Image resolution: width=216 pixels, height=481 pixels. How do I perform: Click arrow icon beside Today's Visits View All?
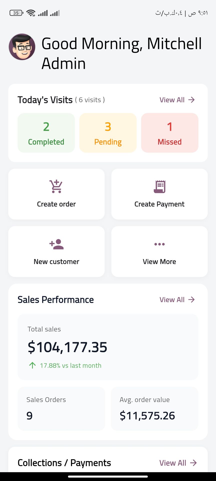pos(191,100)
